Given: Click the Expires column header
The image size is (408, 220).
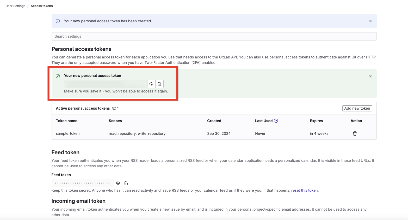Looking at the screenshot, I should pos(316,121).
